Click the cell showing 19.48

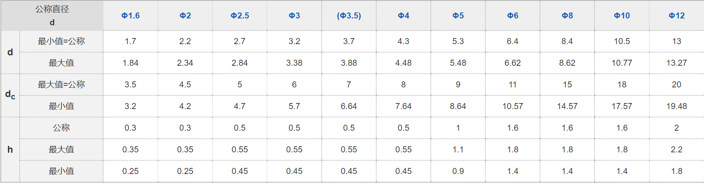(x=676, y=106)
